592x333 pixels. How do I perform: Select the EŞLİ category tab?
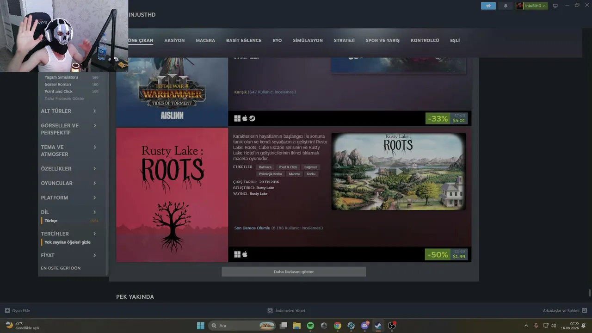(x=455, y=40)
